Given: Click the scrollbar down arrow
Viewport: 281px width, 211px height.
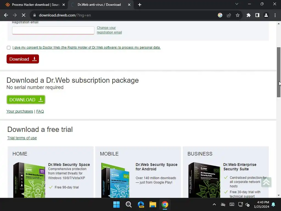Looking at the screenshot, I should (279, 195).
